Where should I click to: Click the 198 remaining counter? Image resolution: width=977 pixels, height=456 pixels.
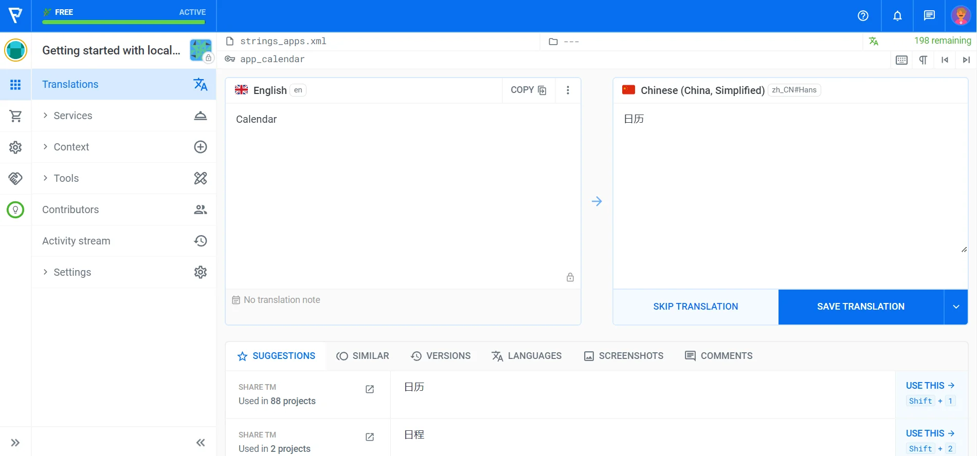coord(943,41)
